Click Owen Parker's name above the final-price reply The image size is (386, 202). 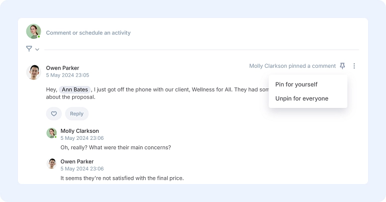[x=77, y=162]
